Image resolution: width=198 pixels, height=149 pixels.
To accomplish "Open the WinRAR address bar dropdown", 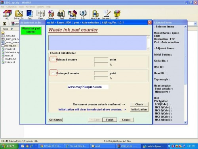I will [x=195, y=24].
